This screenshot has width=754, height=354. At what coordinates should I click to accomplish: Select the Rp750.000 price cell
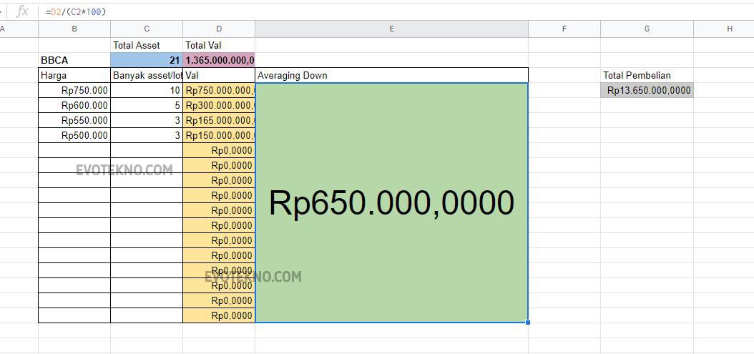(x=74, y=90)
